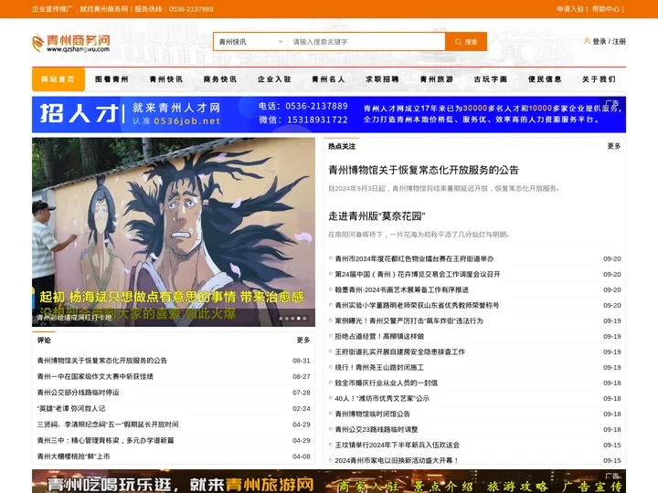Open comment item 青州大棚樱桃抢"鲜"上市

73,456
